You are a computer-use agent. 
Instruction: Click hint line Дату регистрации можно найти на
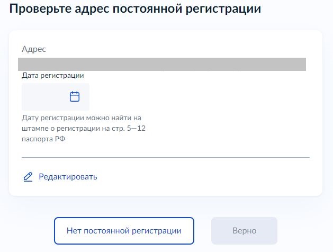pyautogui.click(x=82, y=118)
